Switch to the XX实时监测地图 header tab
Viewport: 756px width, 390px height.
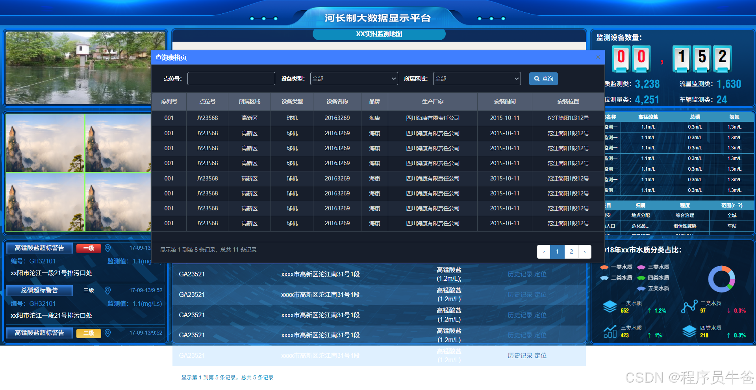tap(379, 34)
